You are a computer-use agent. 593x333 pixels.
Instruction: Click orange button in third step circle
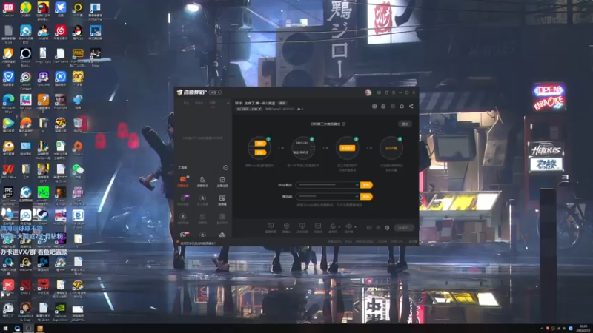[347, 148]
